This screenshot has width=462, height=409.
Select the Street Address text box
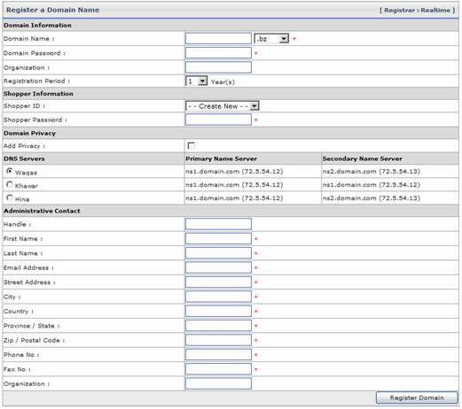click(218, 282)
